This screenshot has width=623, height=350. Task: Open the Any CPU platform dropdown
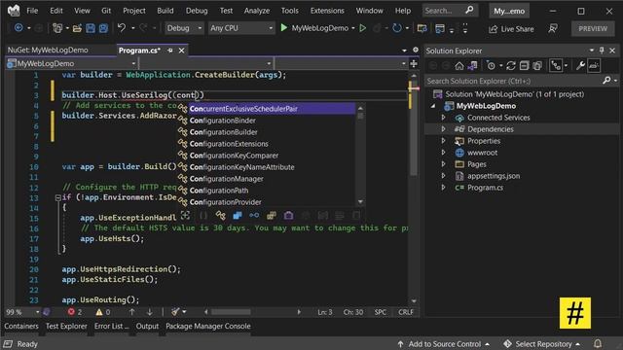pyautogui.click(x=241, y=28)
